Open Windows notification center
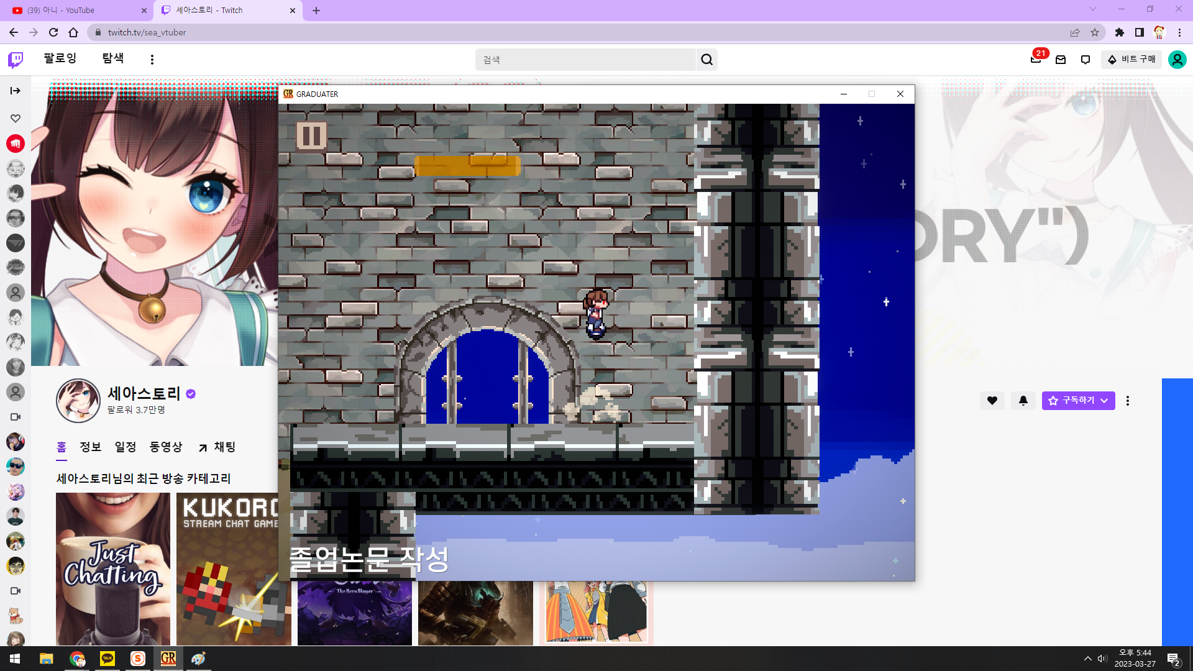 pyautogui.click(x=1174, y=660)
